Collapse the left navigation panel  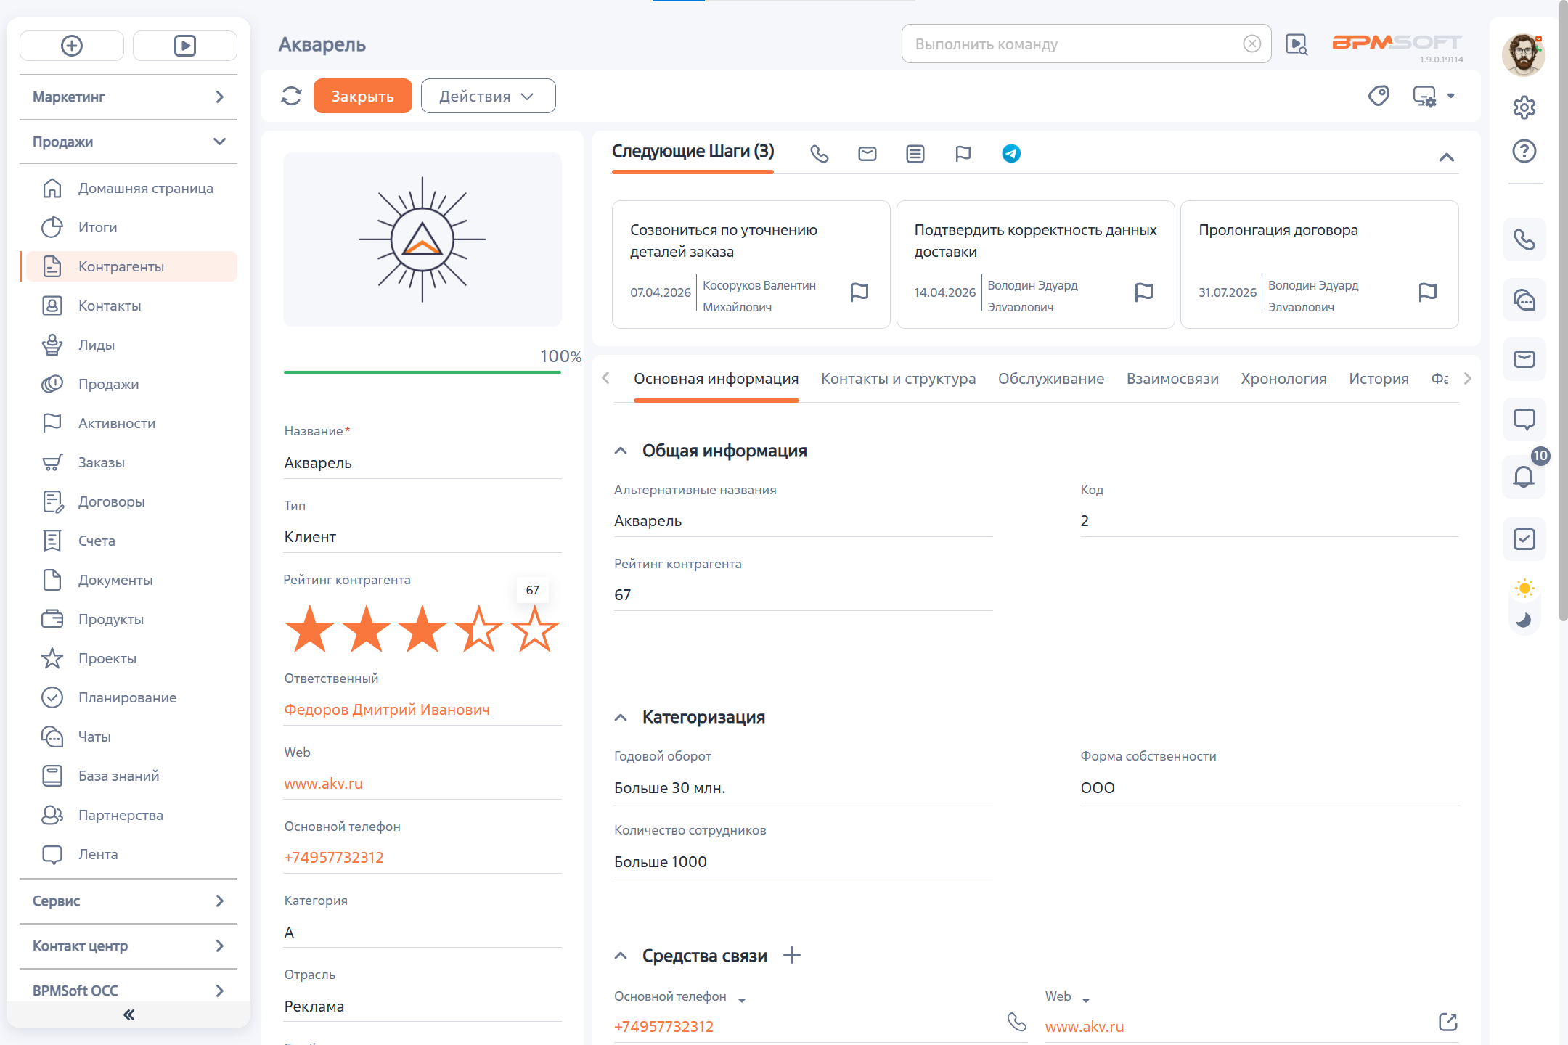pyautogui.click(x=128, y=1015)
